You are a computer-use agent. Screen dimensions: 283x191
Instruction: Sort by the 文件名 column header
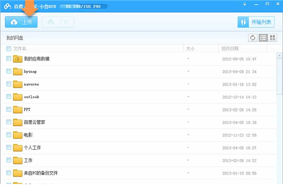pos(20,49)
